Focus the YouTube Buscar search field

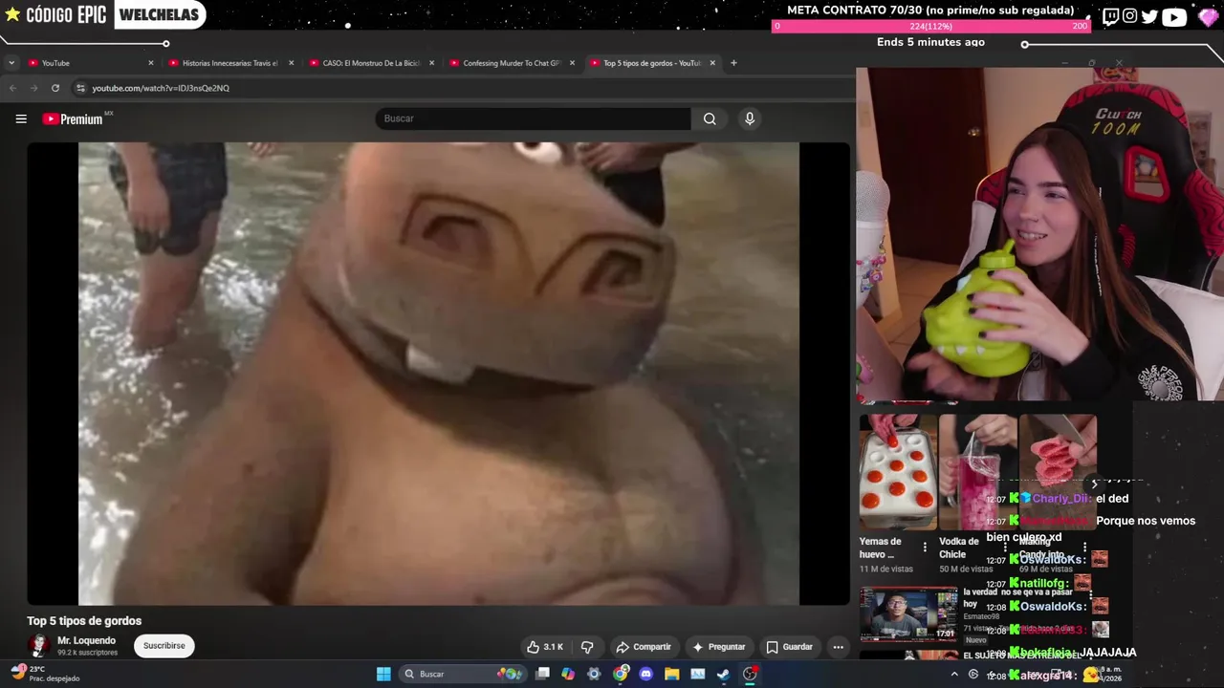(x=533, y=118)
